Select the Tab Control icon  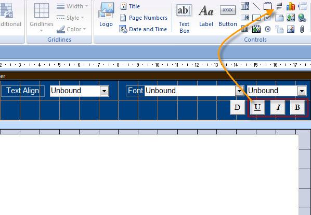pos(279,18)
